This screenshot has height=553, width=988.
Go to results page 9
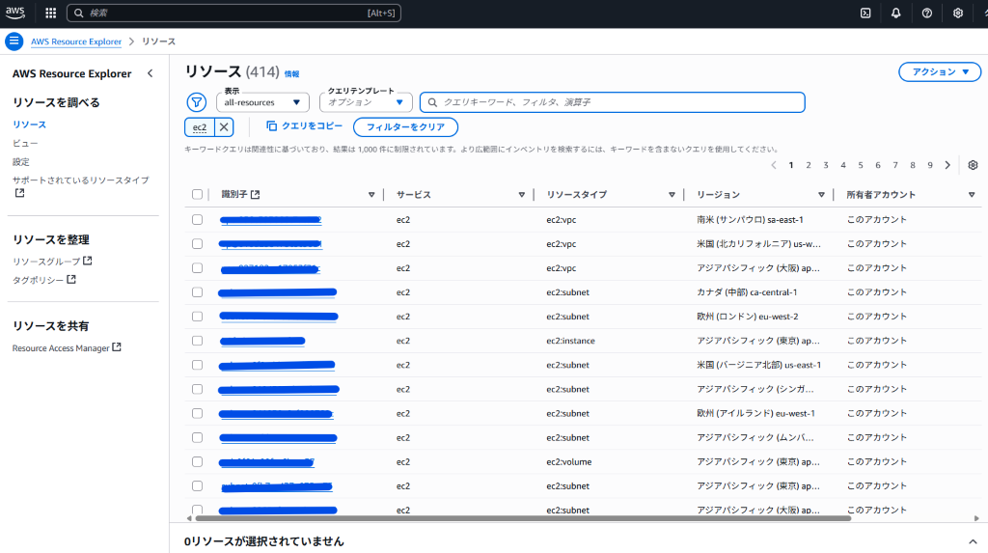tap(930, 165)
